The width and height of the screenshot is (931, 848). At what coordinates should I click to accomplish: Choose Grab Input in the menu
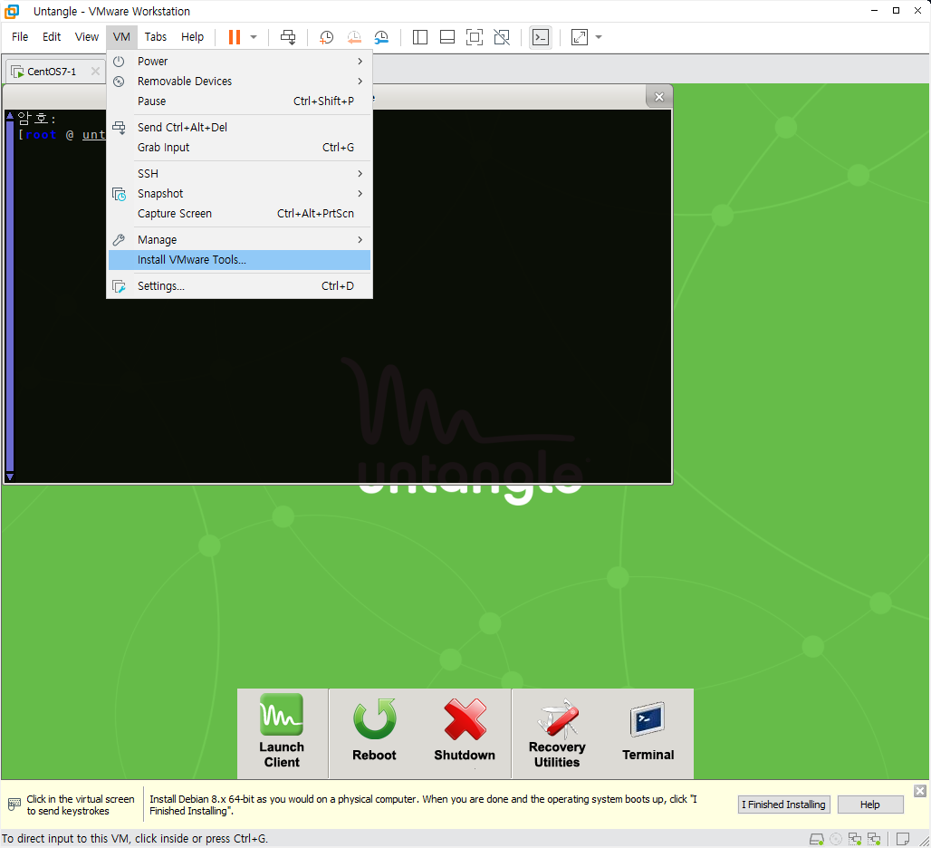[239, 148]
